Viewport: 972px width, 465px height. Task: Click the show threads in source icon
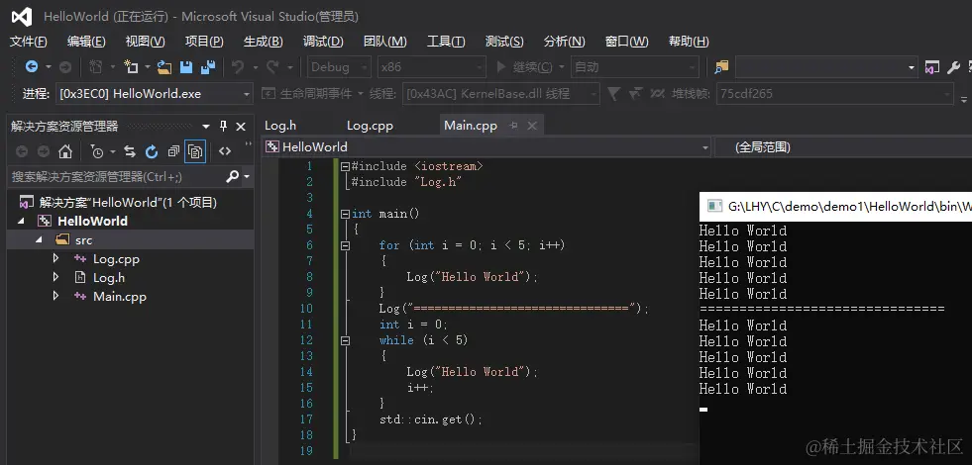click(x=657, y=94)
